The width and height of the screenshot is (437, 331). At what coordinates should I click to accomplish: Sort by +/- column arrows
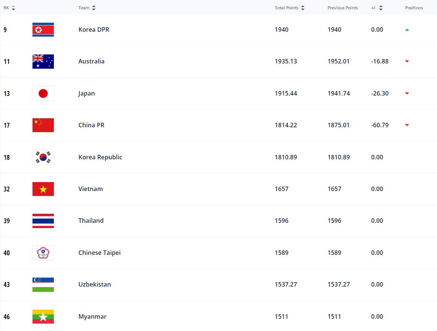tap(381, 8)
